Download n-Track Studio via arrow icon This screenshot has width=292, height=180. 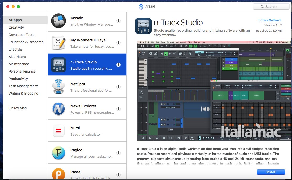tap(118, 65)
